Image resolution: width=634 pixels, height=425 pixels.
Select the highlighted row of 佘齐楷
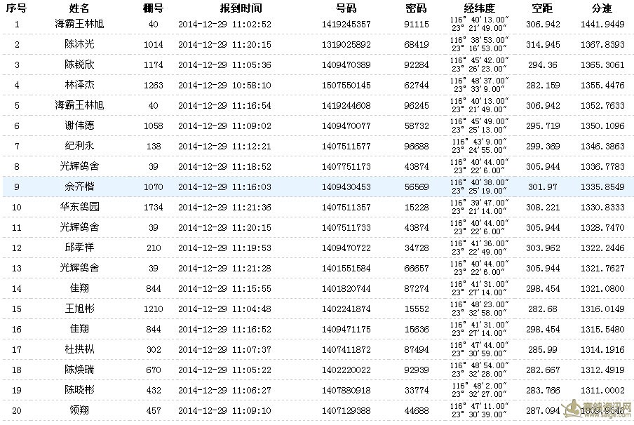point(317,187)
